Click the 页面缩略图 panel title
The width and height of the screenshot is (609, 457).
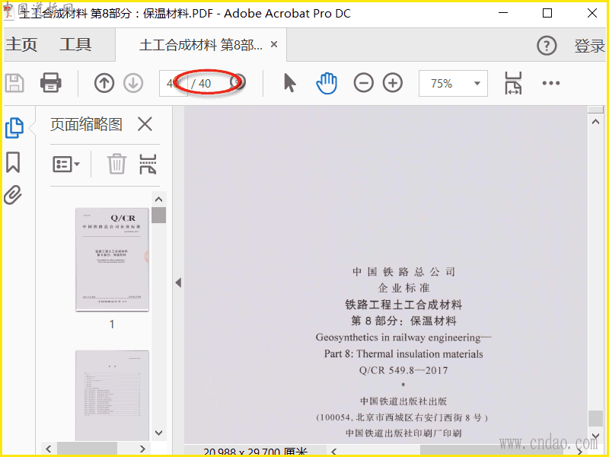point(86,125)
